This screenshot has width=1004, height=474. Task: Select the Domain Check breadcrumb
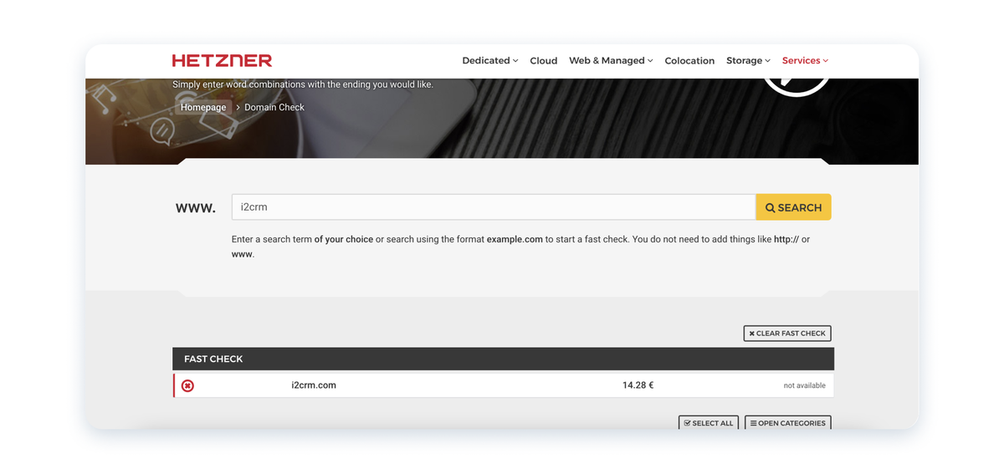(274, 107)
